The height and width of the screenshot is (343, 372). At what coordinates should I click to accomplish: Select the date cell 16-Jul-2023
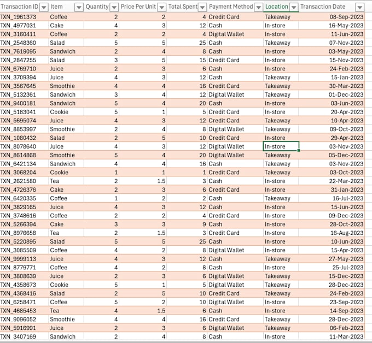(332, 198)
